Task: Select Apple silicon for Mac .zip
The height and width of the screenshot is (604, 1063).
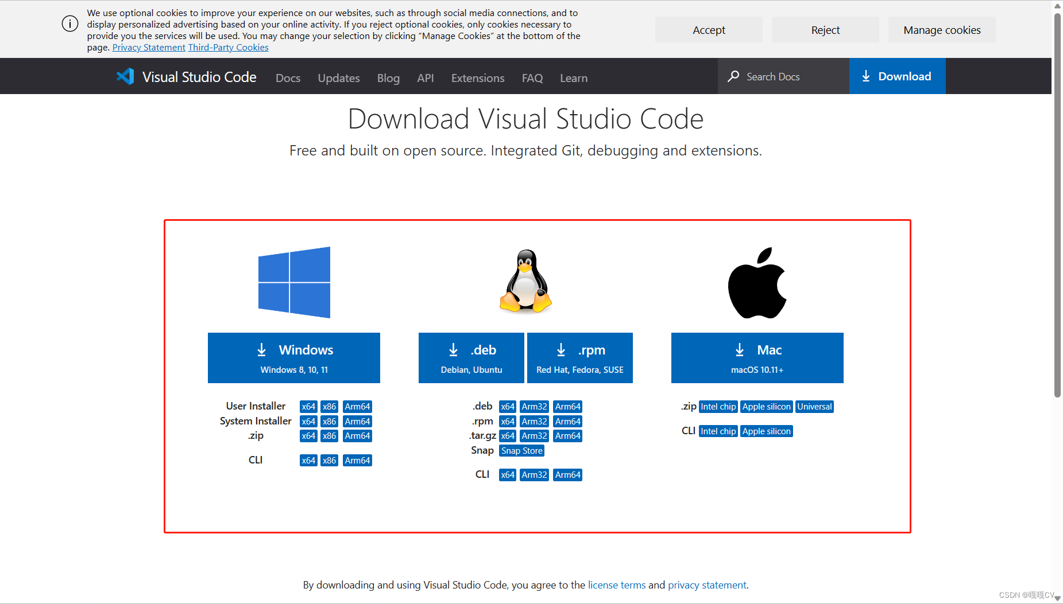Action: click(x=767, y=407)
